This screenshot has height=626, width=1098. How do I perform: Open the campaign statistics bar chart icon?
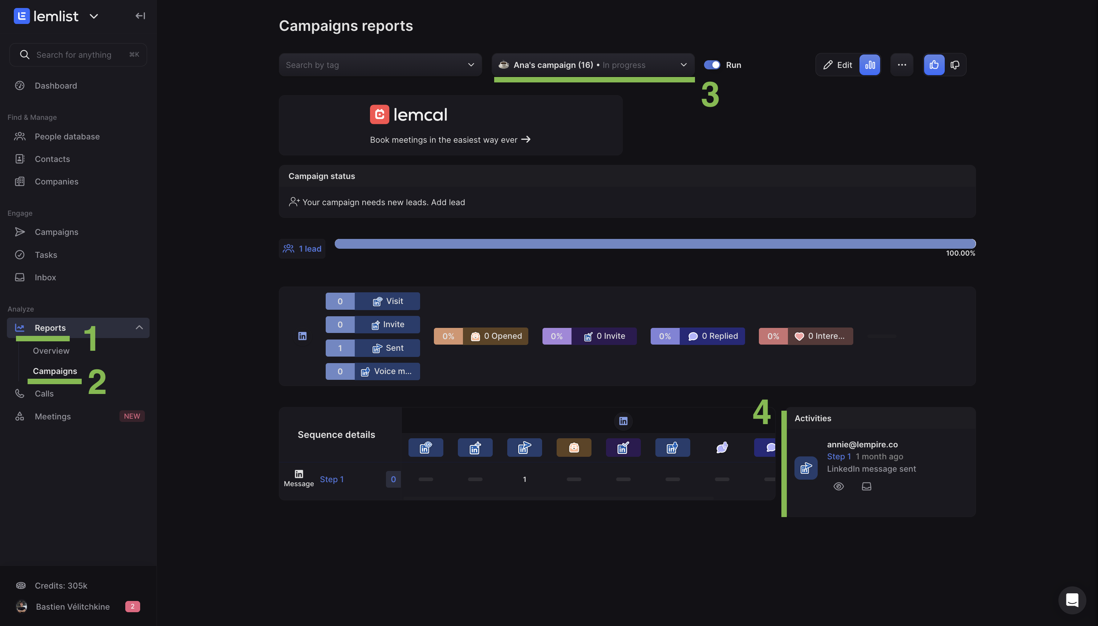tap(870, 65)
